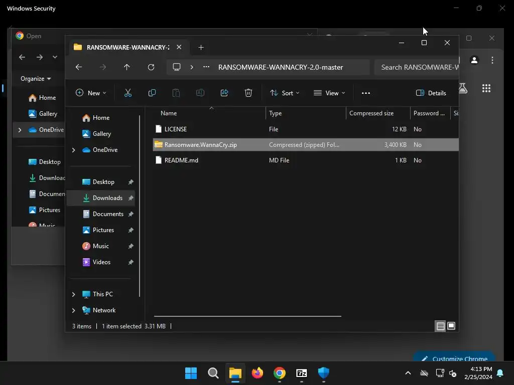Close the RANSOMWARE-WANNACRY tab
Screen dimensions: 514x385
click(x=179, y=47)
